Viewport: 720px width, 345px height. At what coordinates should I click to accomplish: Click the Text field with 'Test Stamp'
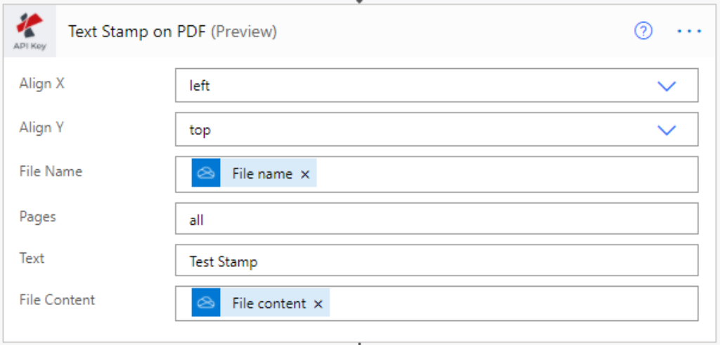point(436,261)
